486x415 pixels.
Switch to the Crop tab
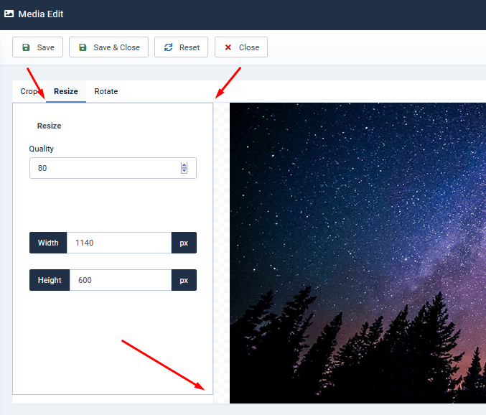tap(29, 91)
